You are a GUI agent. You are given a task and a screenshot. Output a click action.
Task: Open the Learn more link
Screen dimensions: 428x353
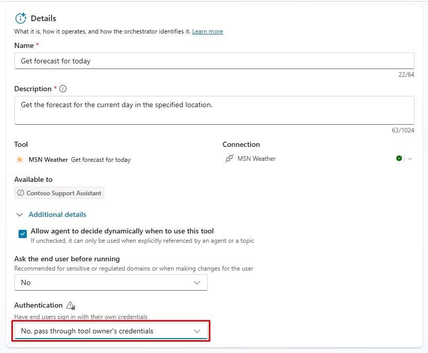tap(207, 31)
